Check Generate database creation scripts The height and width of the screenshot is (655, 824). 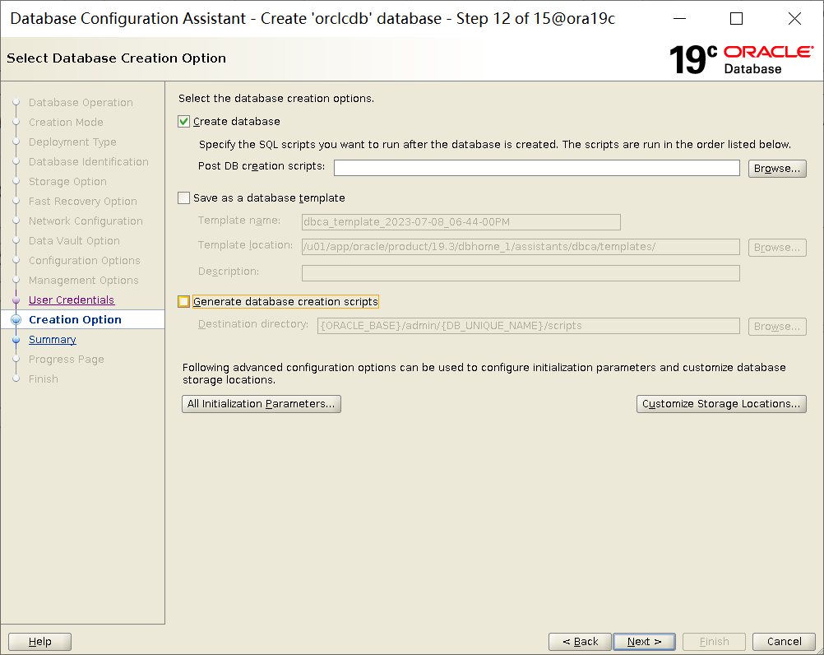(183, 302)
